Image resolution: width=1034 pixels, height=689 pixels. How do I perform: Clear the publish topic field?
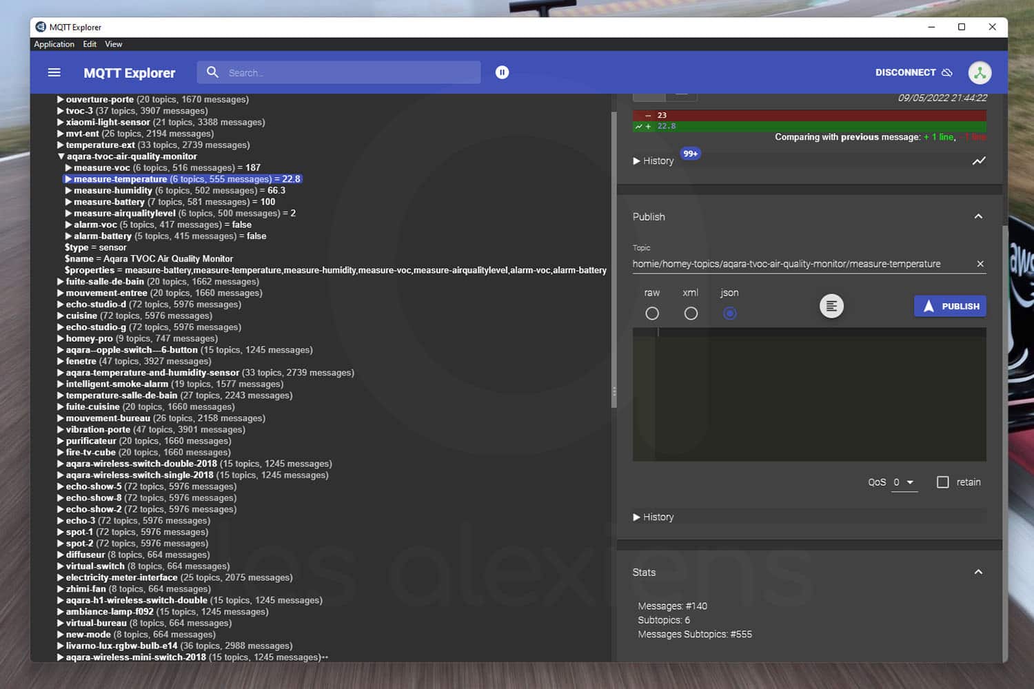click(x=980, y=264)
